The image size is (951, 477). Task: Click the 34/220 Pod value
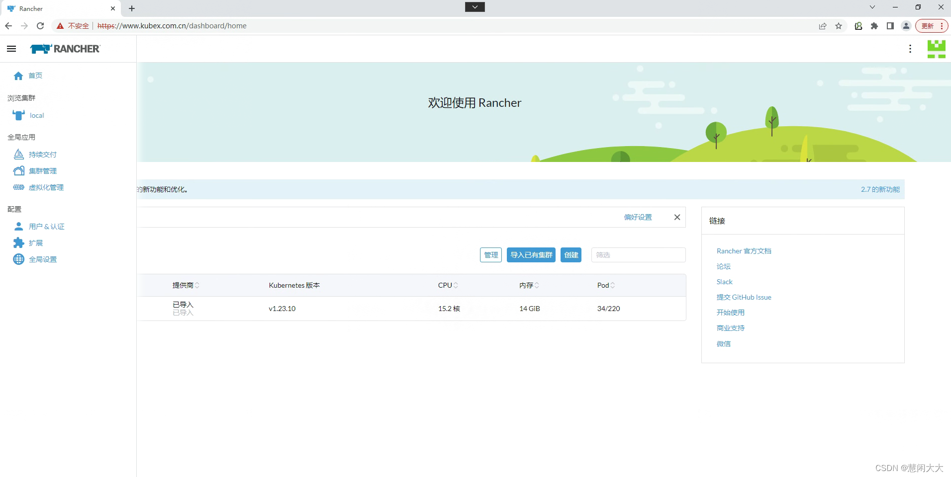click(609, 309)
